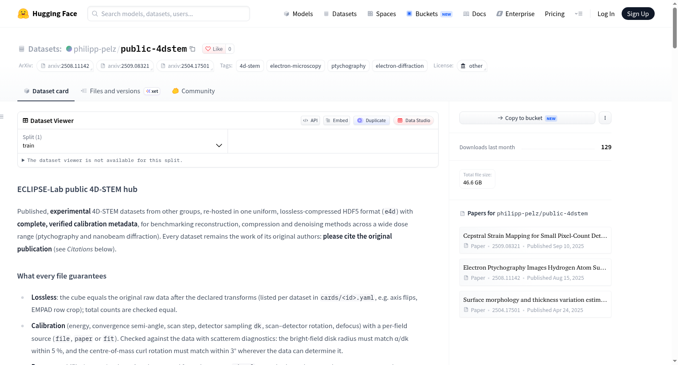The image size is (678, 365).
Task: Open the navigation overflow menu icon
Action: 578,14
